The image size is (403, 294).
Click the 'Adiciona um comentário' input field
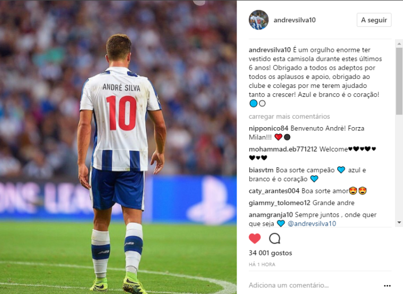(x=313, y=286)
